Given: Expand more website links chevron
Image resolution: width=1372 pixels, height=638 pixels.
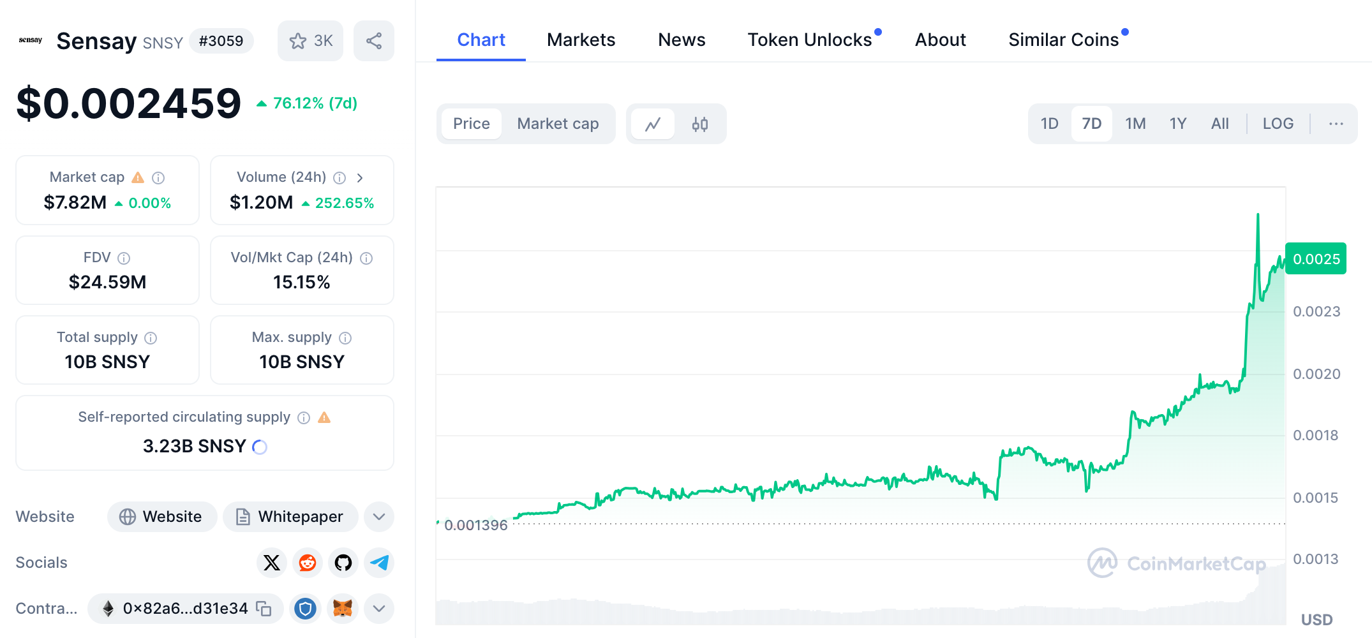Looking at the screenshot, I should click(379, 517).
